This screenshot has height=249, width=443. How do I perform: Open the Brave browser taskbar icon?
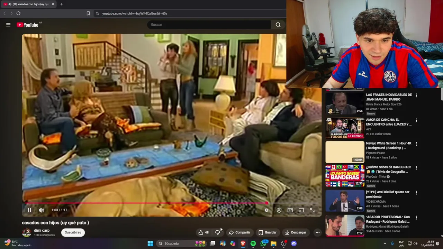(243, 243)
